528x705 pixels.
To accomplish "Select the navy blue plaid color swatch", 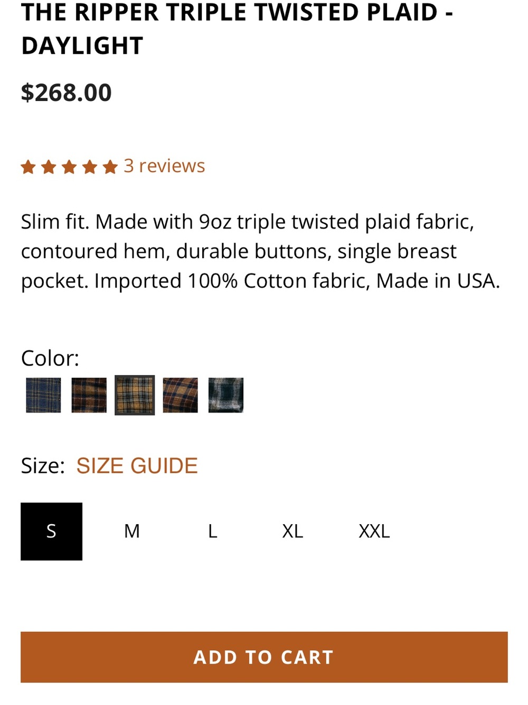I will pyautogui.click(x=43, y=395).
